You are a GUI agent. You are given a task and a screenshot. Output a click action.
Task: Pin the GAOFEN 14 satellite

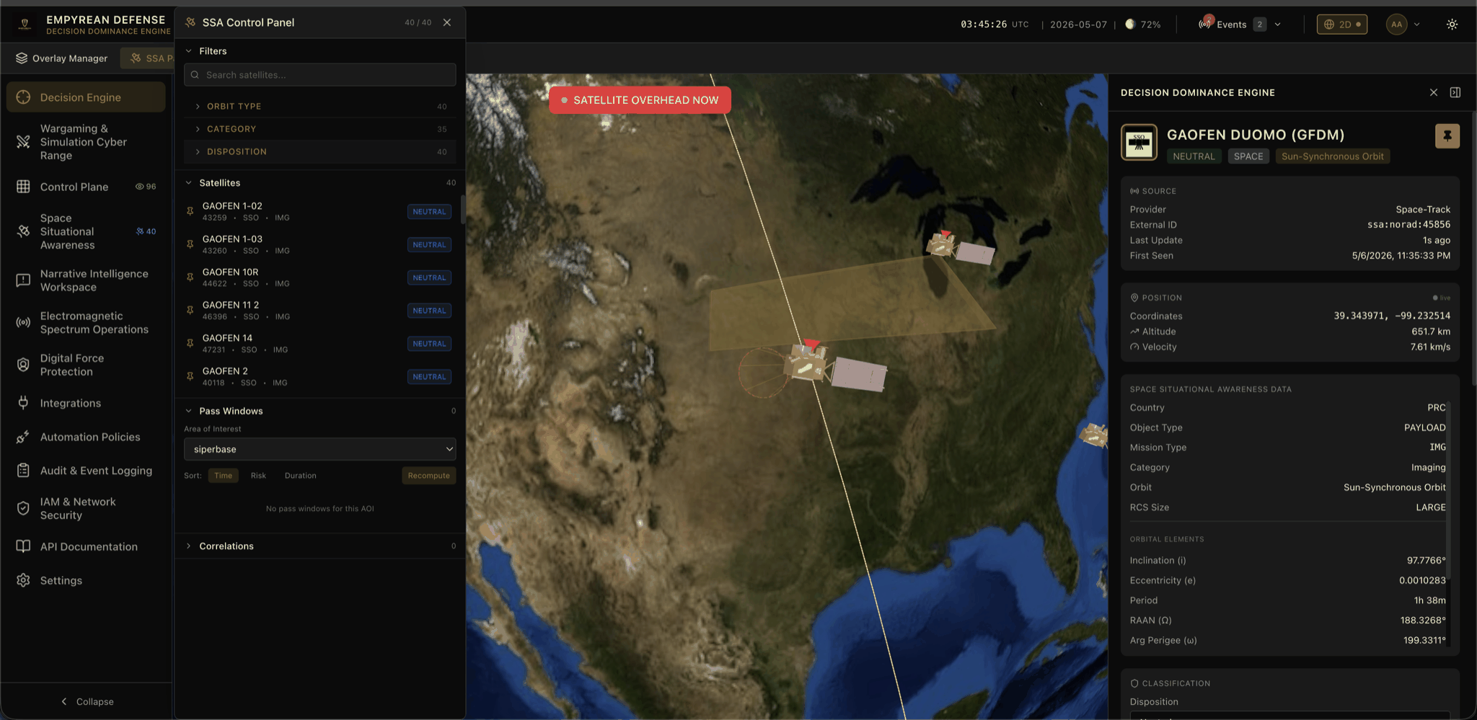190,344
